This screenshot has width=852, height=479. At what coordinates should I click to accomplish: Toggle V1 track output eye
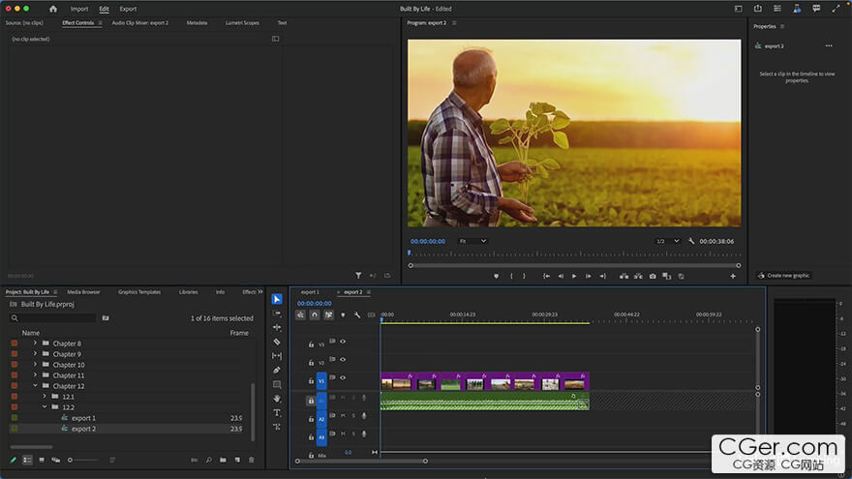click(x=343, y=377)
